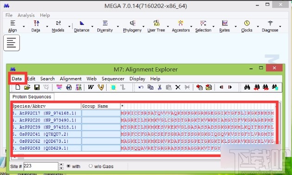
Task: Open the Ancestors tool
Action: click(x=181, y=26)
